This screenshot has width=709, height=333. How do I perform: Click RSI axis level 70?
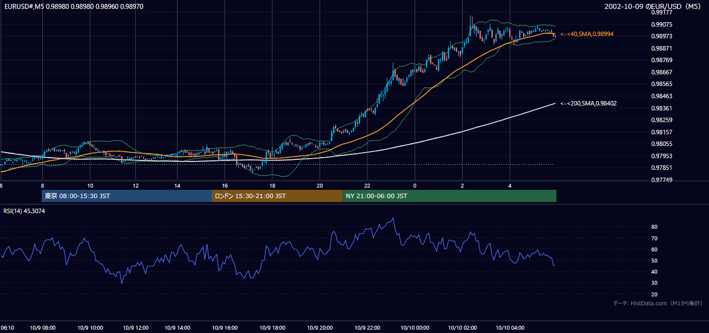(x=655, y=238)
